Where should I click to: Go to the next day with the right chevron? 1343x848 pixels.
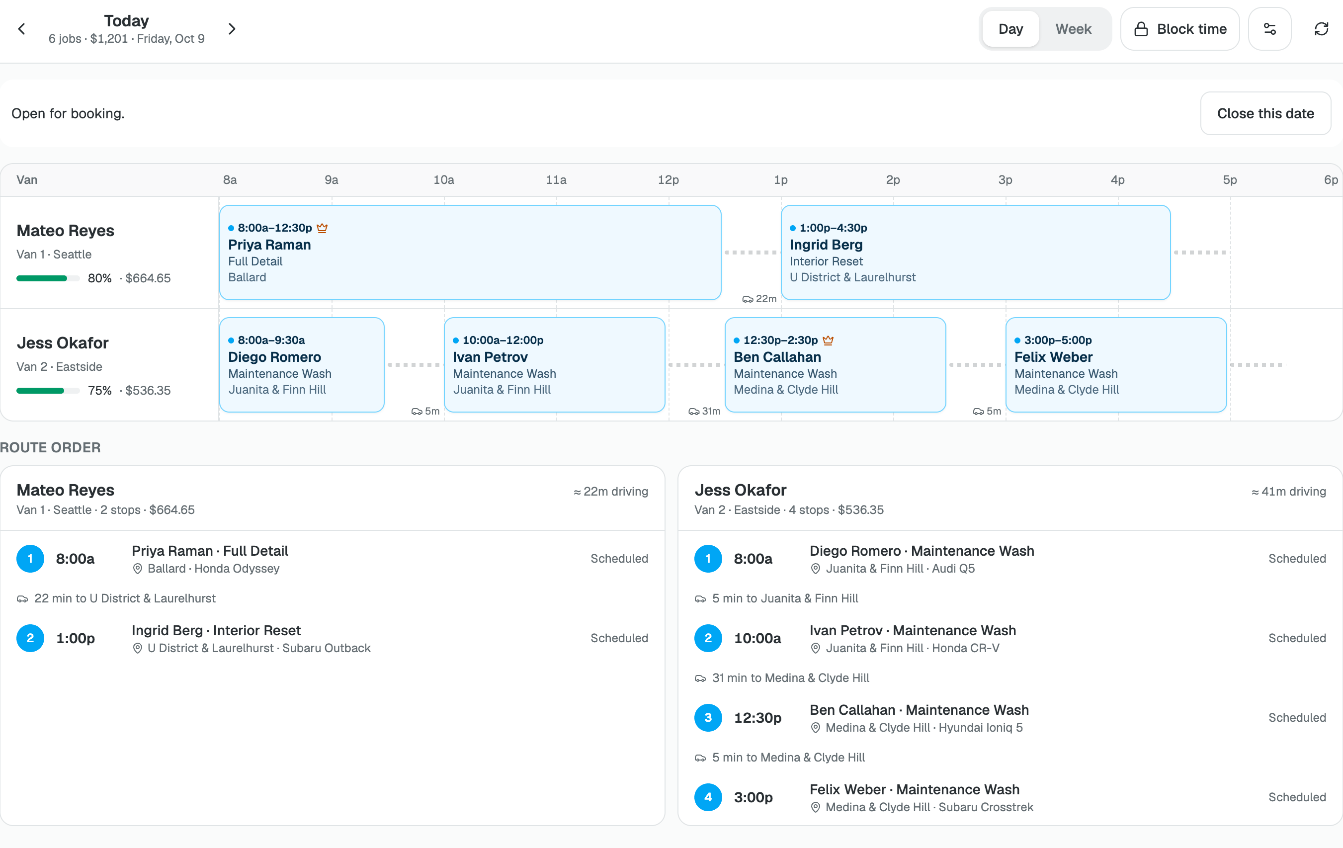(x=232, y=29)
